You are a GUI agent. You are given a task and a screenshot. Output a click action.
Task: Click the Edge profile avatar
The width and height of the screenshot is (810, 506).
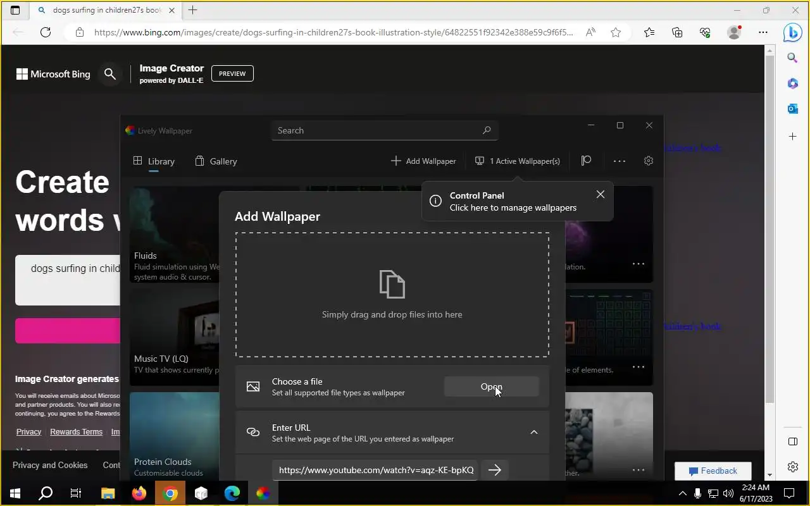coord(734,32)
